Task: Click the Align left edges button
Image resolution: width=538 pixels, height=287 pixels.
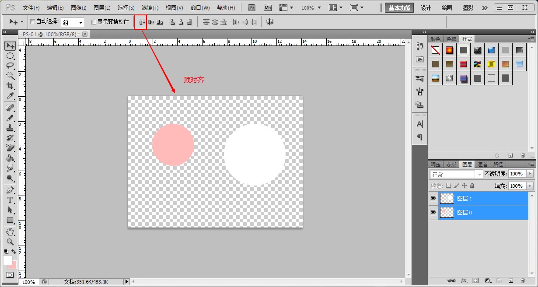Action: pos(172,22)
